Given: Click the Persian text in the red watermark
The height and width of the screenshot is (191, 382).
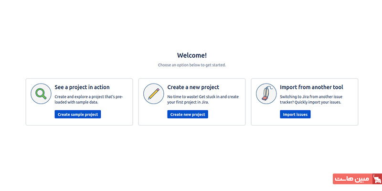Looking at the screenshot, I should click(x=352, y=180).
